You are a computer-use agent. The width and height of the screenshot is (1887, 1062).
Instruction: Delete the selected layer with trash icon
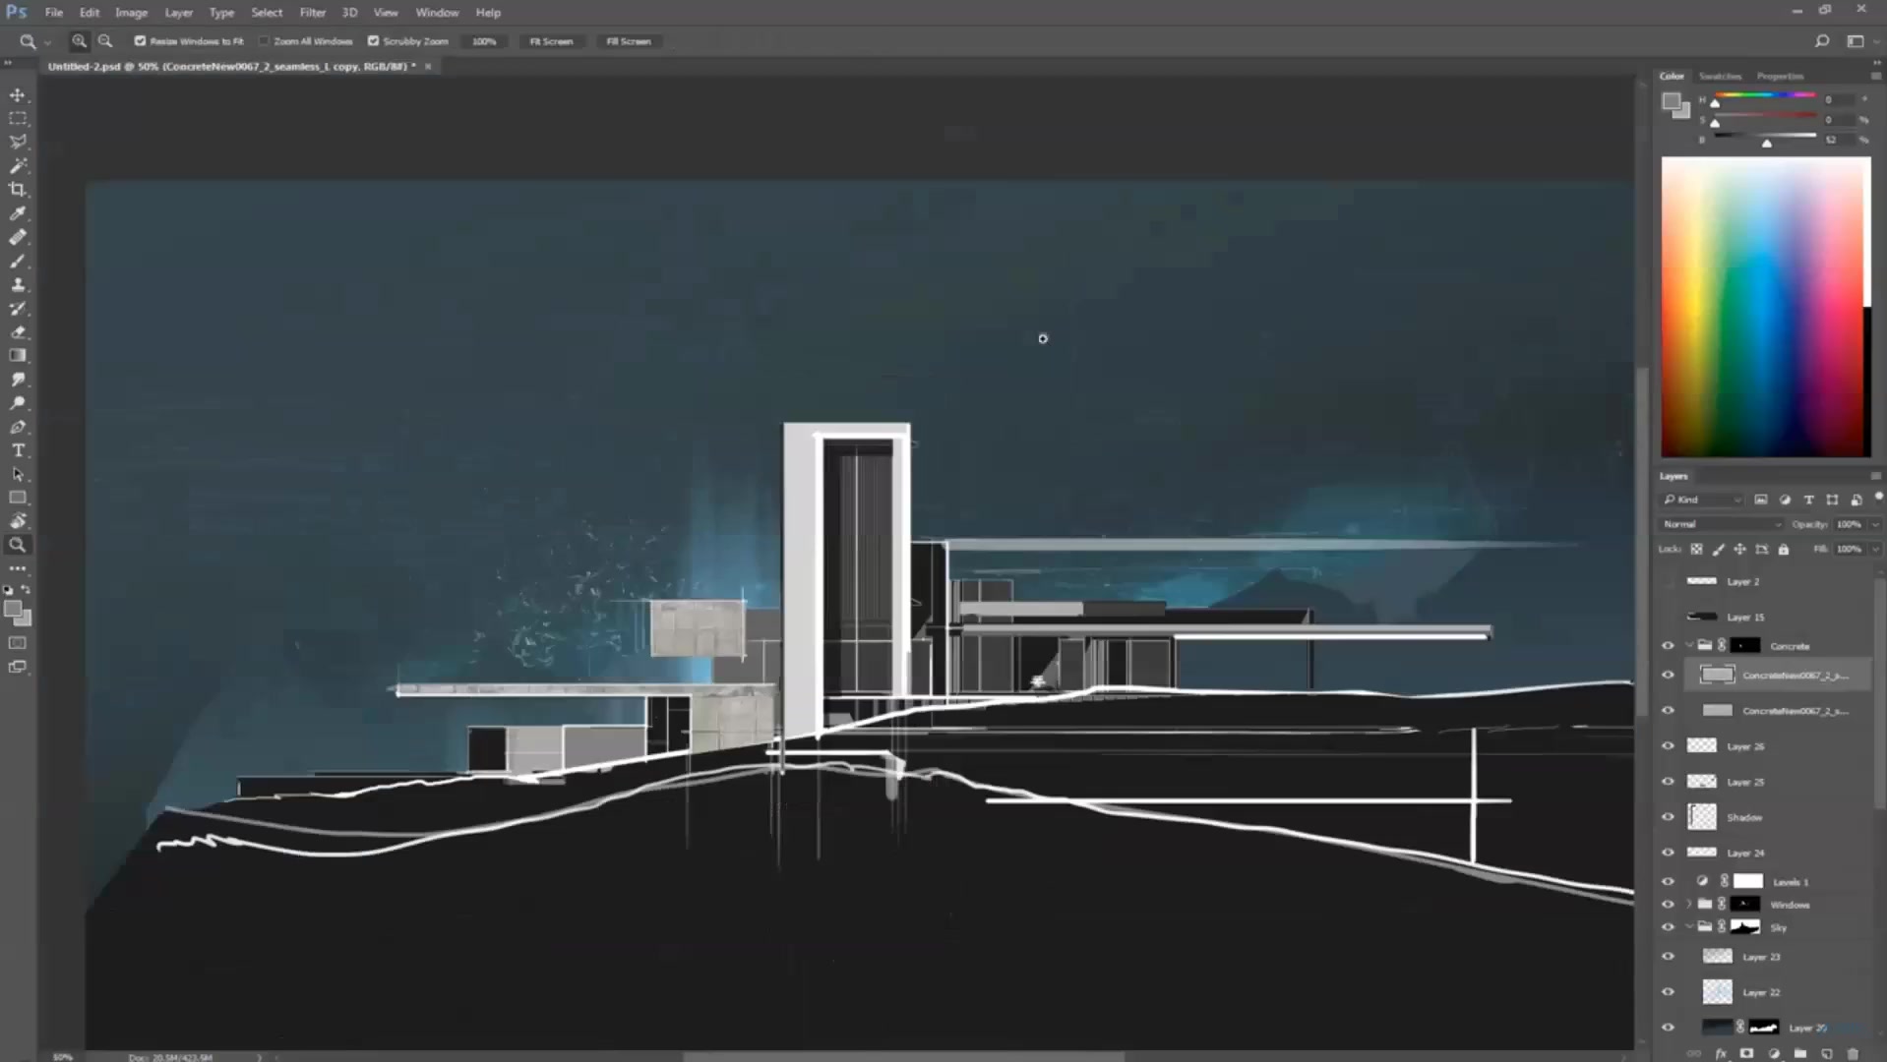(x=1854, y=1053)
